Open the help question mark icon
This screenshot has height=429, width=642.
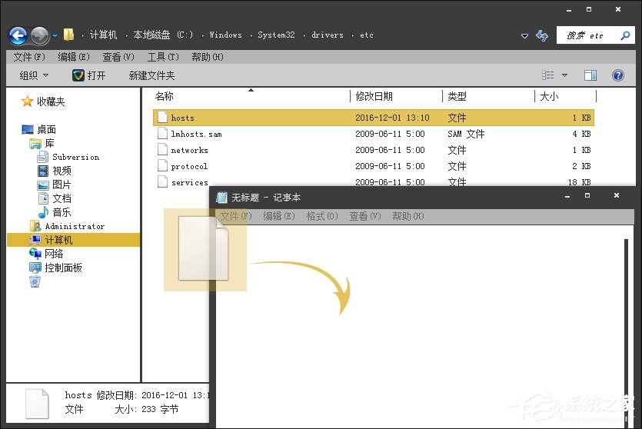click(617, 75)
